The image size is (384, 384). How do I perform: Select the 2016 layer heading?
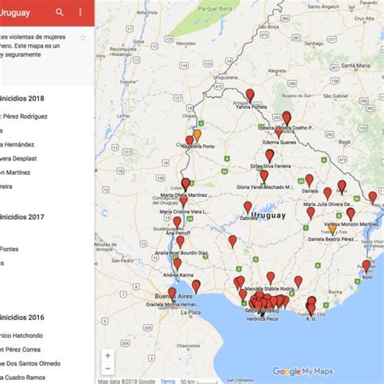[x=22, y=318]
